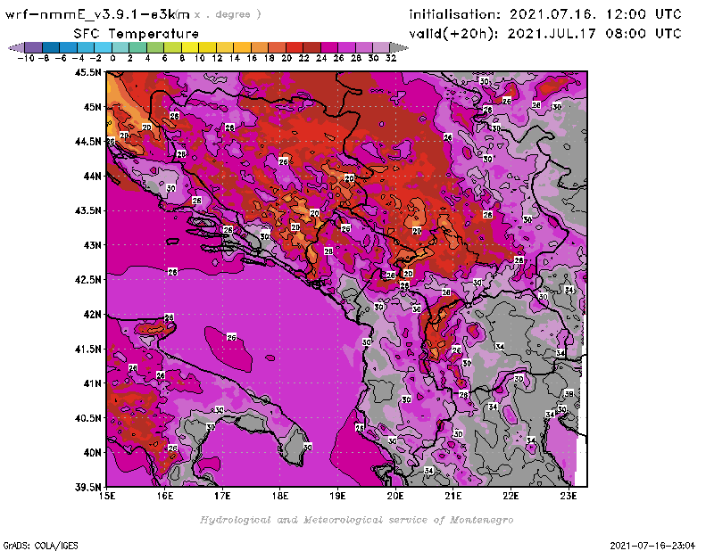Pick the orange legend swatch between 16 and 18
The image size is (714, 551).
(x=259, y=47)
